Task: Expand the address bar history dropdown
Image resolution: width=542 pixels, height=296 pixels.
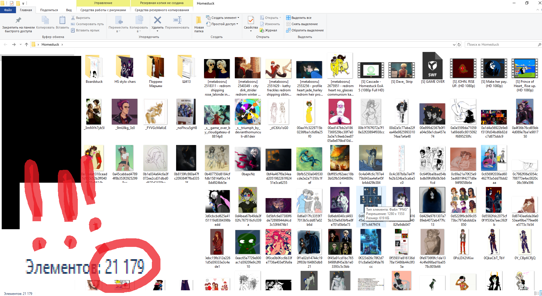Action: click(x=454, y=45)
